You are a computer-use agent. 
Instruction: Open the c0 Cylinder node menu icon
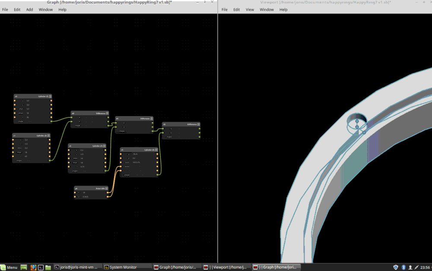coord(50,96)
